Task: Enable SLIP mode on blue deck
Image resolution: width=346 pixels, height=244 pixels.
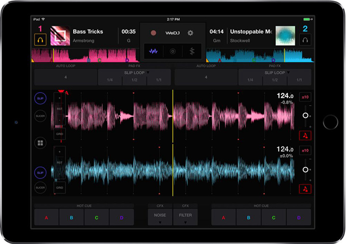Action: 40,173
